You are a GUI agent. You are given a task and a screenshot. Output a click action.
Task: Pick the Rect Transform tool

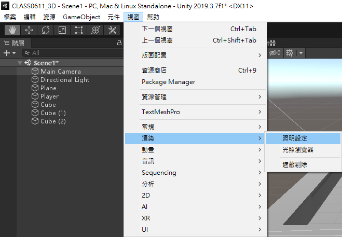79,31
